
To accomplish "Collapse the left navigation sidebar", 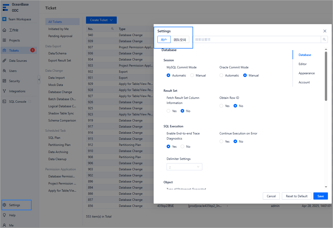I will tap(39, 79).
